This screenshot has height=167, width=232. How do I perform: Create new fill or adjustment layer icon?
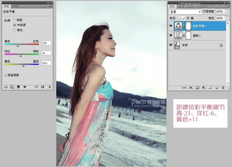(203, 88)
